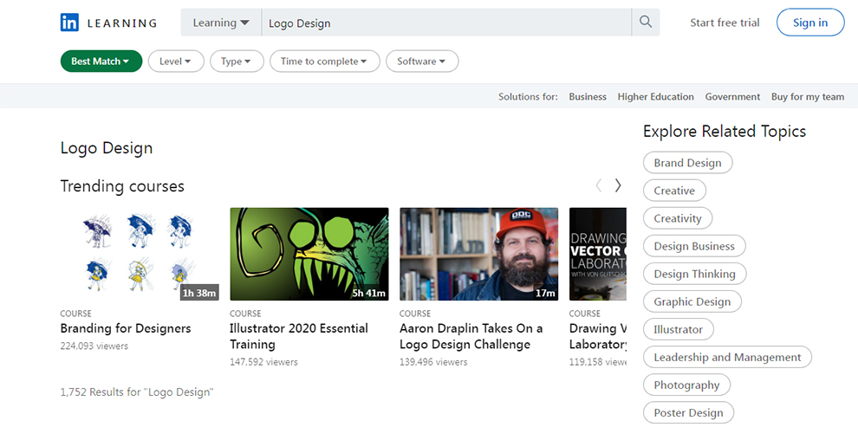
Task: Go to previous trending courses
Action: pos(599,185)
